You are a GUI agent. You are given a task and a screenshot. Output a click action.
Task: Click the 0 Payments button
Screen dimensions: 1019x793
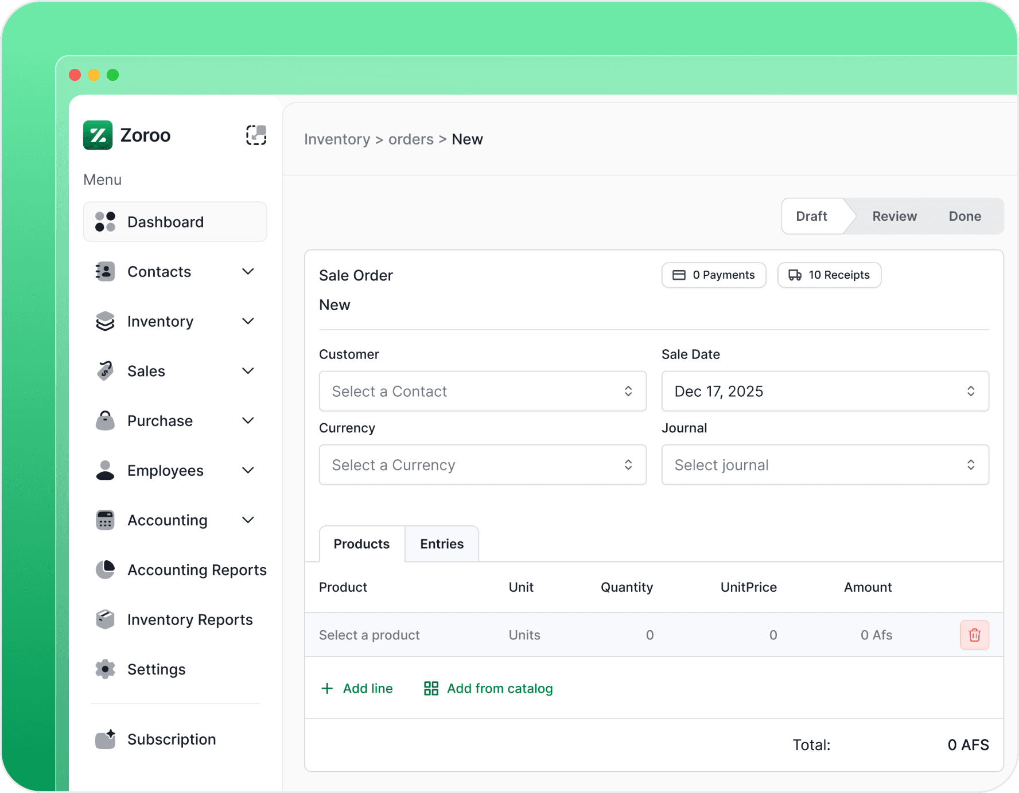click(713, 275)
